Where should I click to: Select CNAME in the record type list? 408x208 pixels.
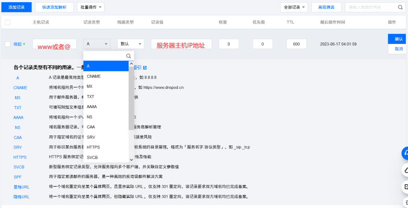[x=106, y=76]
